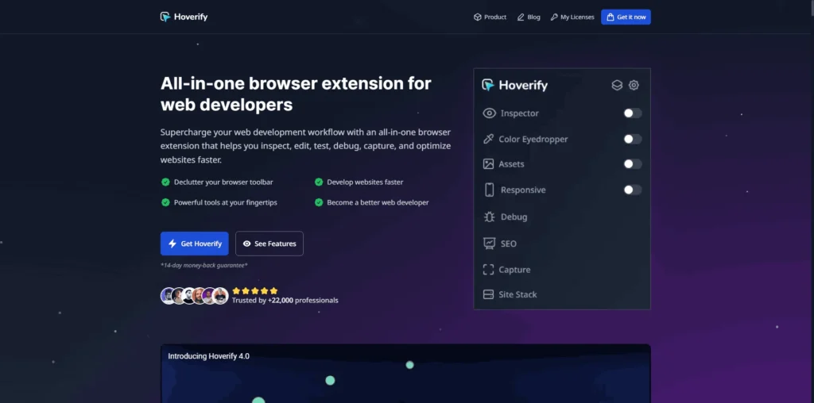Open the Blog link in navigation
Screen dimensions: 814x403
click(529, 17)
